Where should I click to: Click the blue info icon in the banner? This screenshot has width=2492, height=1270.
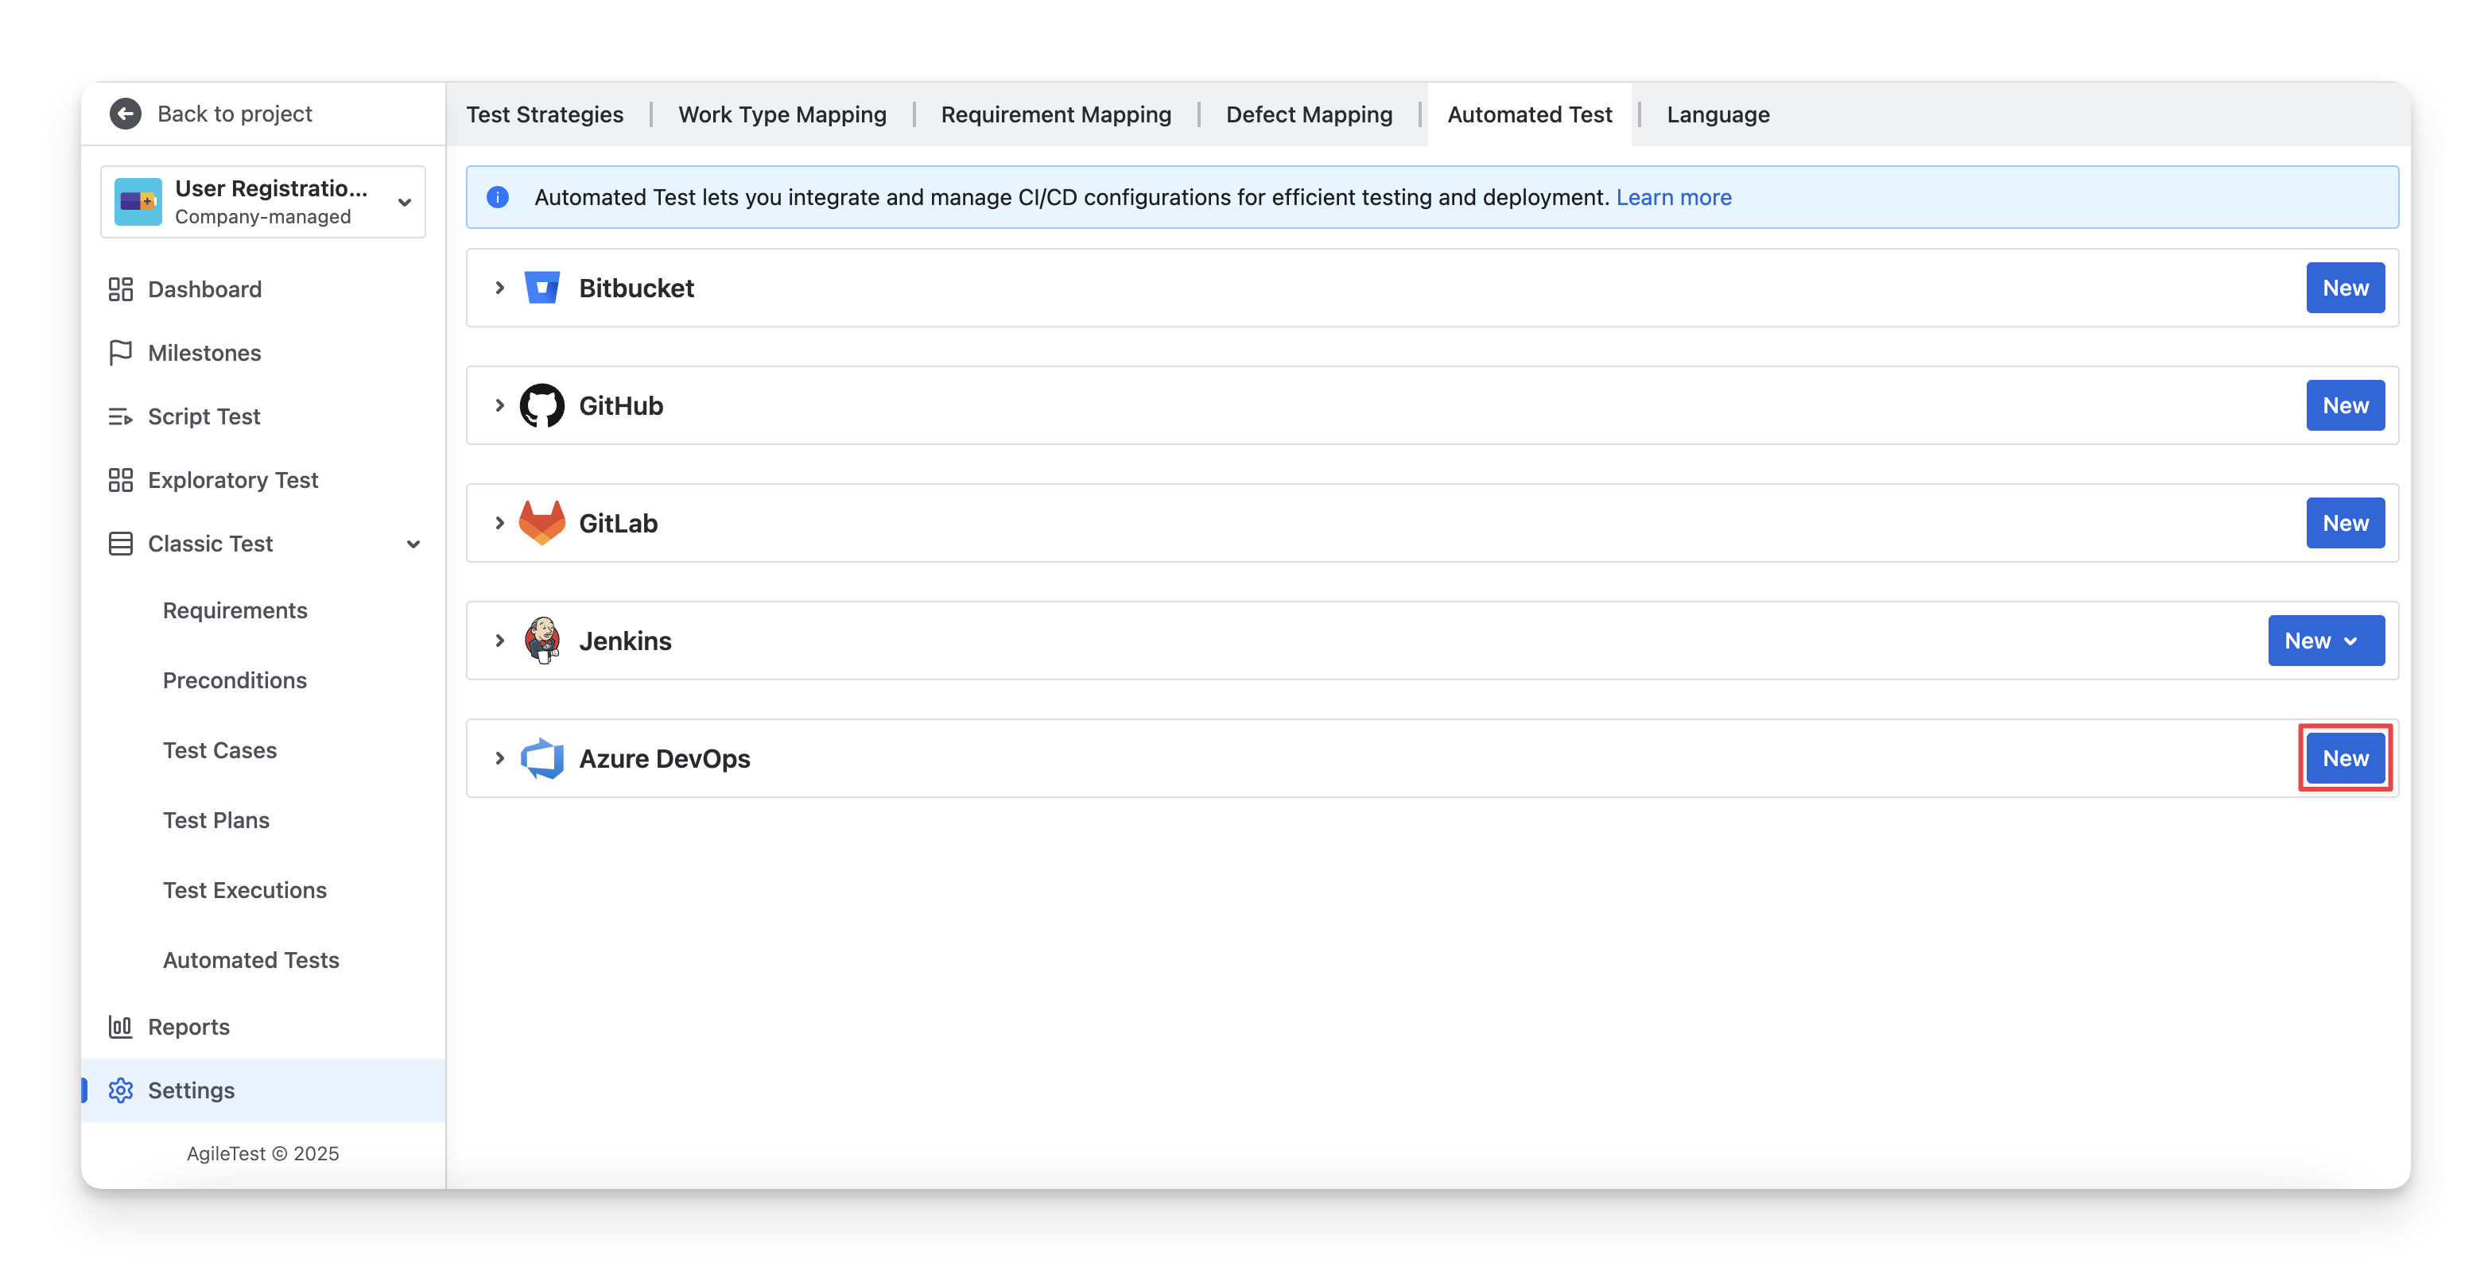497,197
